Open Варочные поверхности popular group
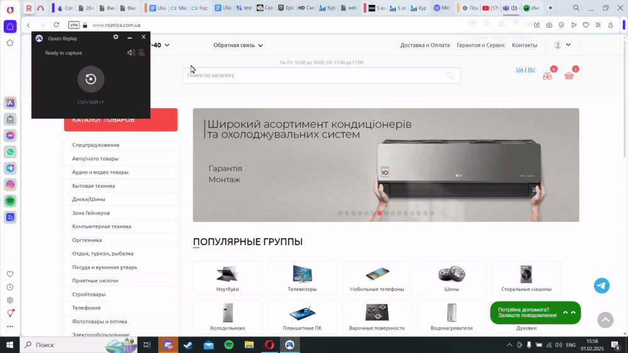628x353 pixels. click(x=377, y=317)
